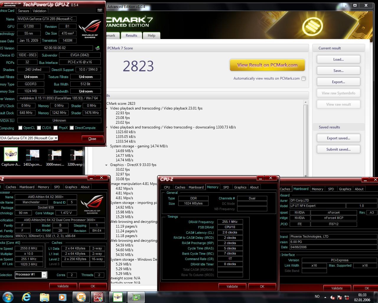This screenshot has height=303, width=378.
Task: Click View Result on PCMark.com button
Action: [x=267, y=65]
